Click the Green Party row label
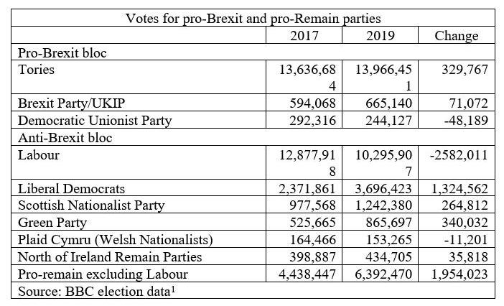Screen dimensions: 504x306 point(52,223)
